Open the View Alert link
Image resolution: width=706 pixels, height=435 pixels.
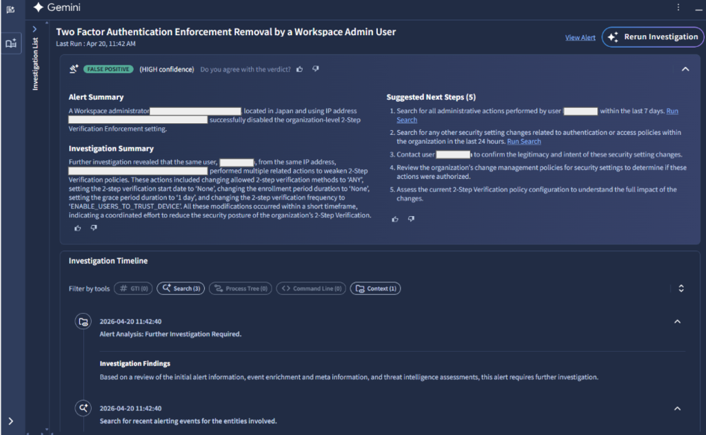pyautogui.click(x=580, y=37)
